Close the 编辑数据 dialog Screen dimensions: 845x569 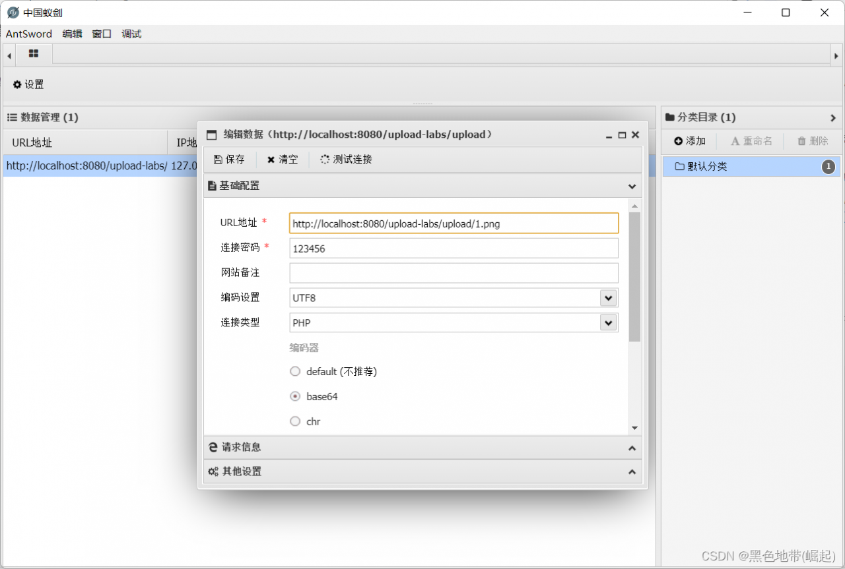point(635,135)
